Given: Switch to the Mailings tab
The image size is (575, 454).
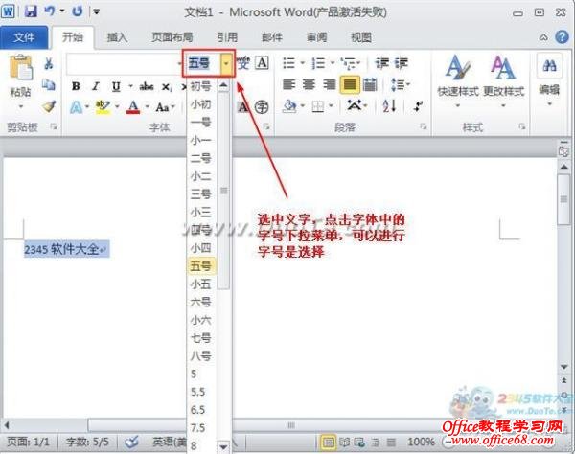Looking at the screenshot, I should coord(272,37).
